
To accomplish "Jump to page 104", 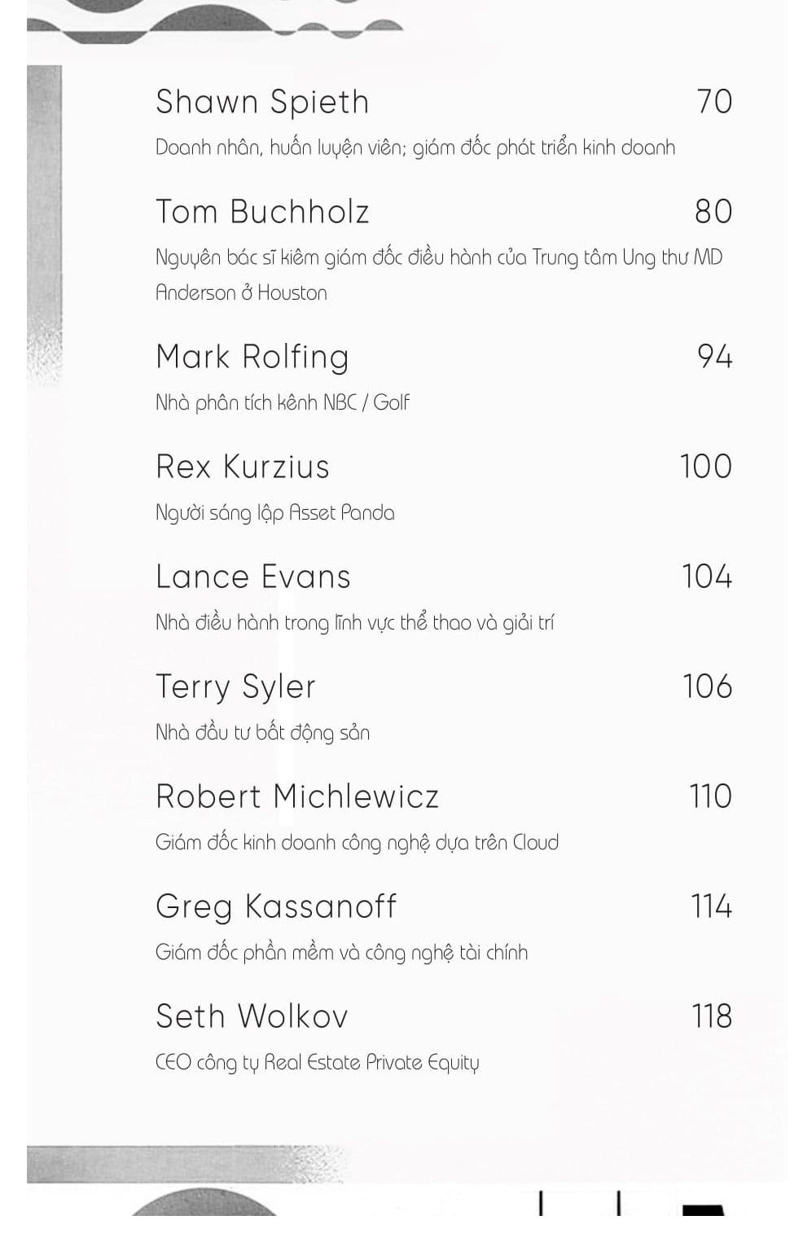I will 706,577.
